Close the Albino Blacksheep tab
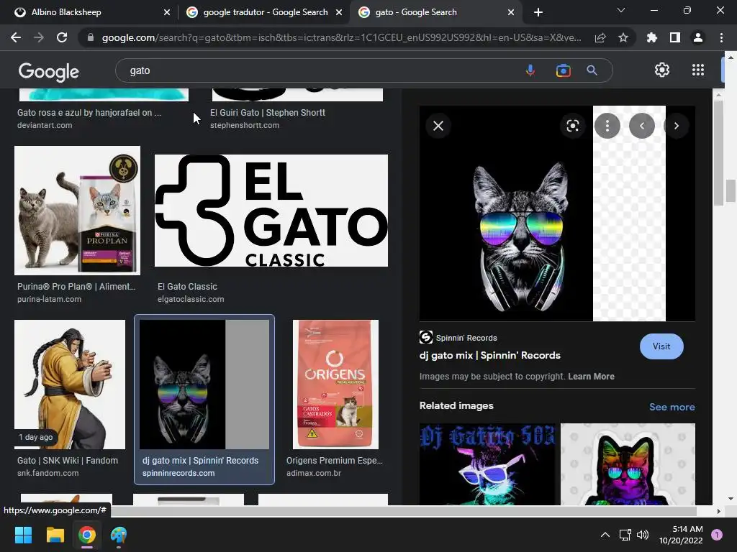This screenshot has height=552, width=737. coord(167,12)
